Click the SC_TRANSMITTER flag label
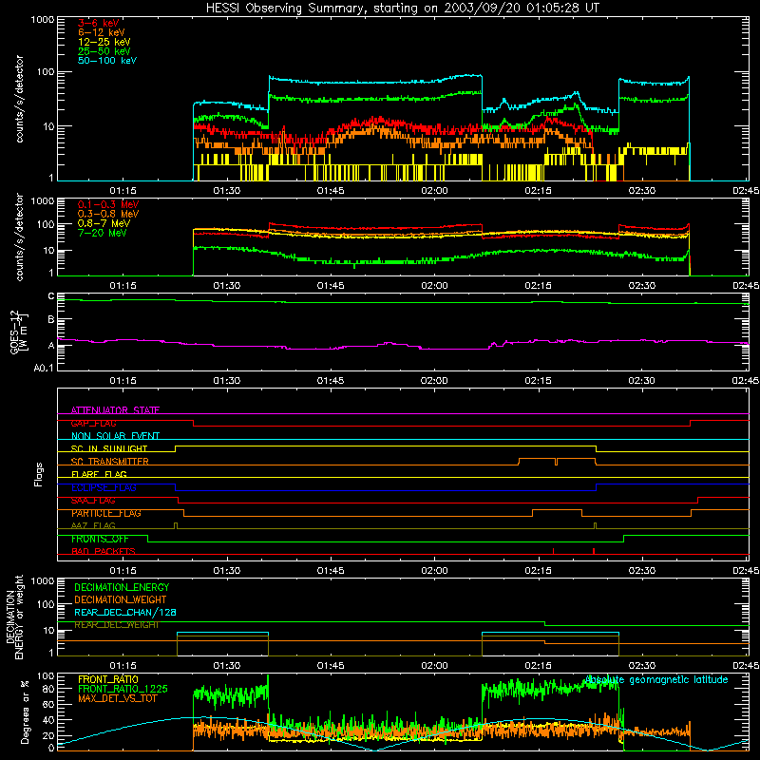760x760 pixels. pyautogui.click(x=110, y=462)
